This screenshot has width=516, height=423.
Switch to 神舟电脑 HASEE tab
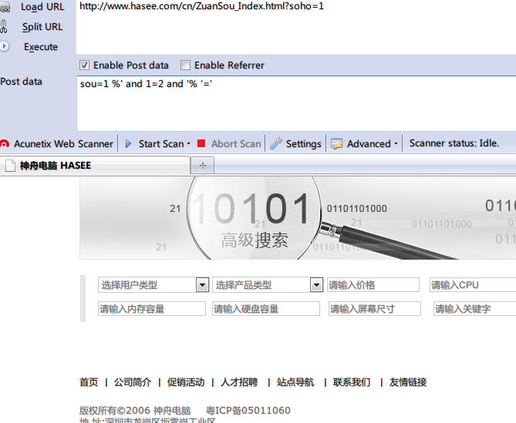[x=95, y=166]
